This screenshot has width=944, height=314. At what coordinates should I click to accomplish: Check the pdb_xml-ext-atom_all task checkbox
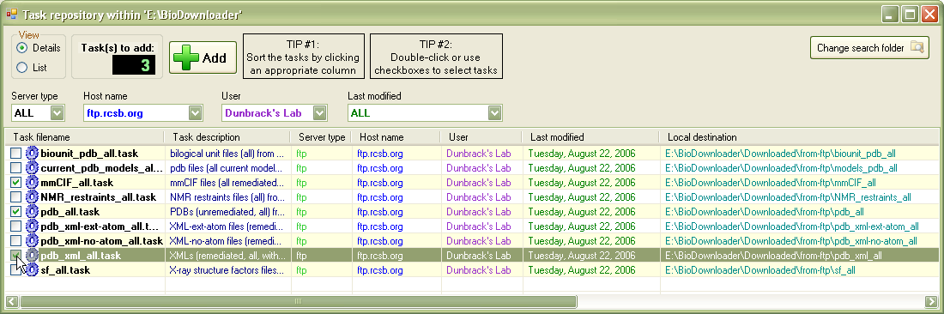point(15,226)
